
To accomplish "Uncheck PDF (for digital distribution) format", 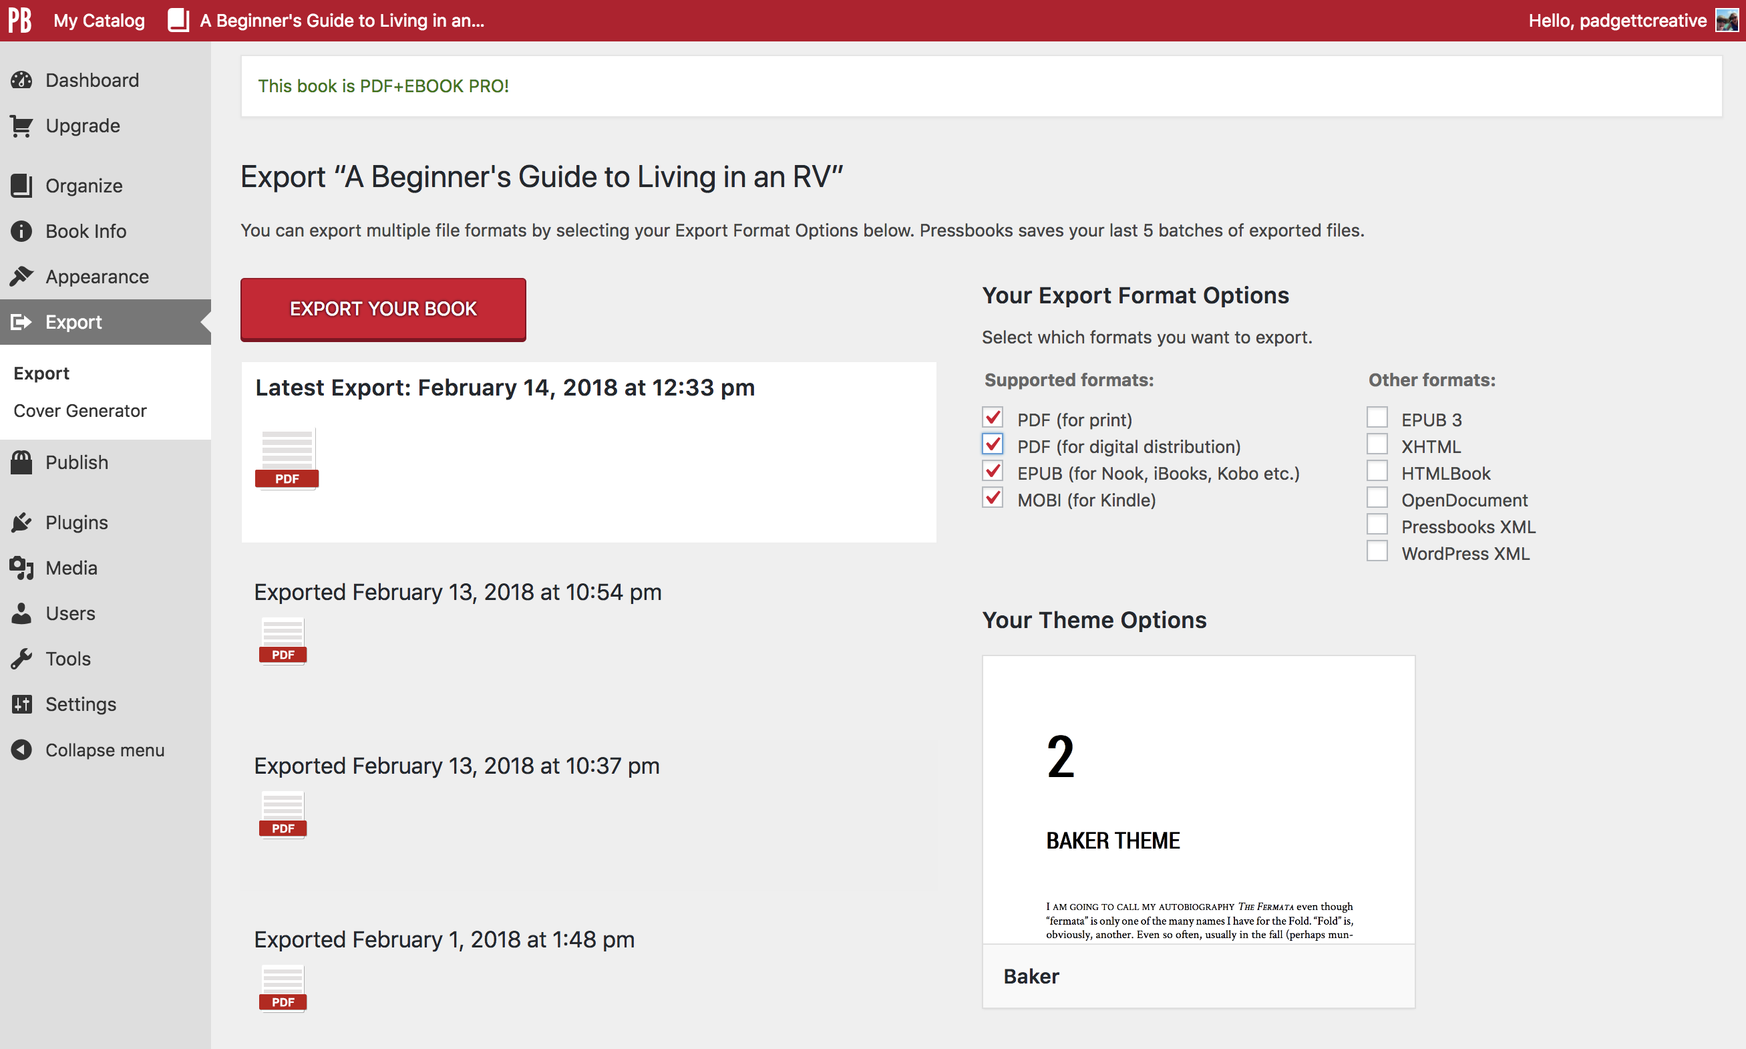I will [992, 444].
